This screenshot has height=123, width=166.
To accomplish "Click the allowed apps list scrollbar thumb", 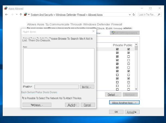I will tap(136, 48).
